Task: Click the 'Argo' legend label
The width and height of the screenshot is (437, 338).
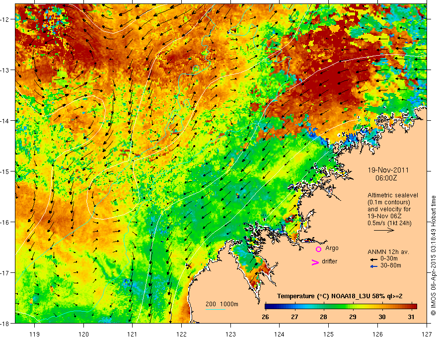Action: (x=332, y=248)
